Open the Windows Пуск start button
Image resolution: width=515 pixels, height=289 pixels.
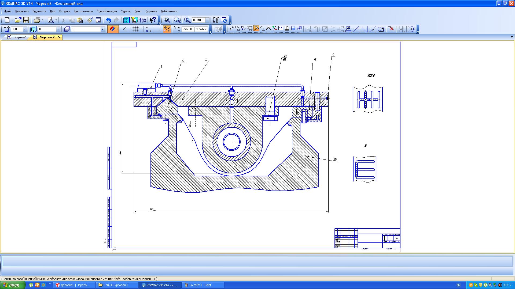point(13,285)
